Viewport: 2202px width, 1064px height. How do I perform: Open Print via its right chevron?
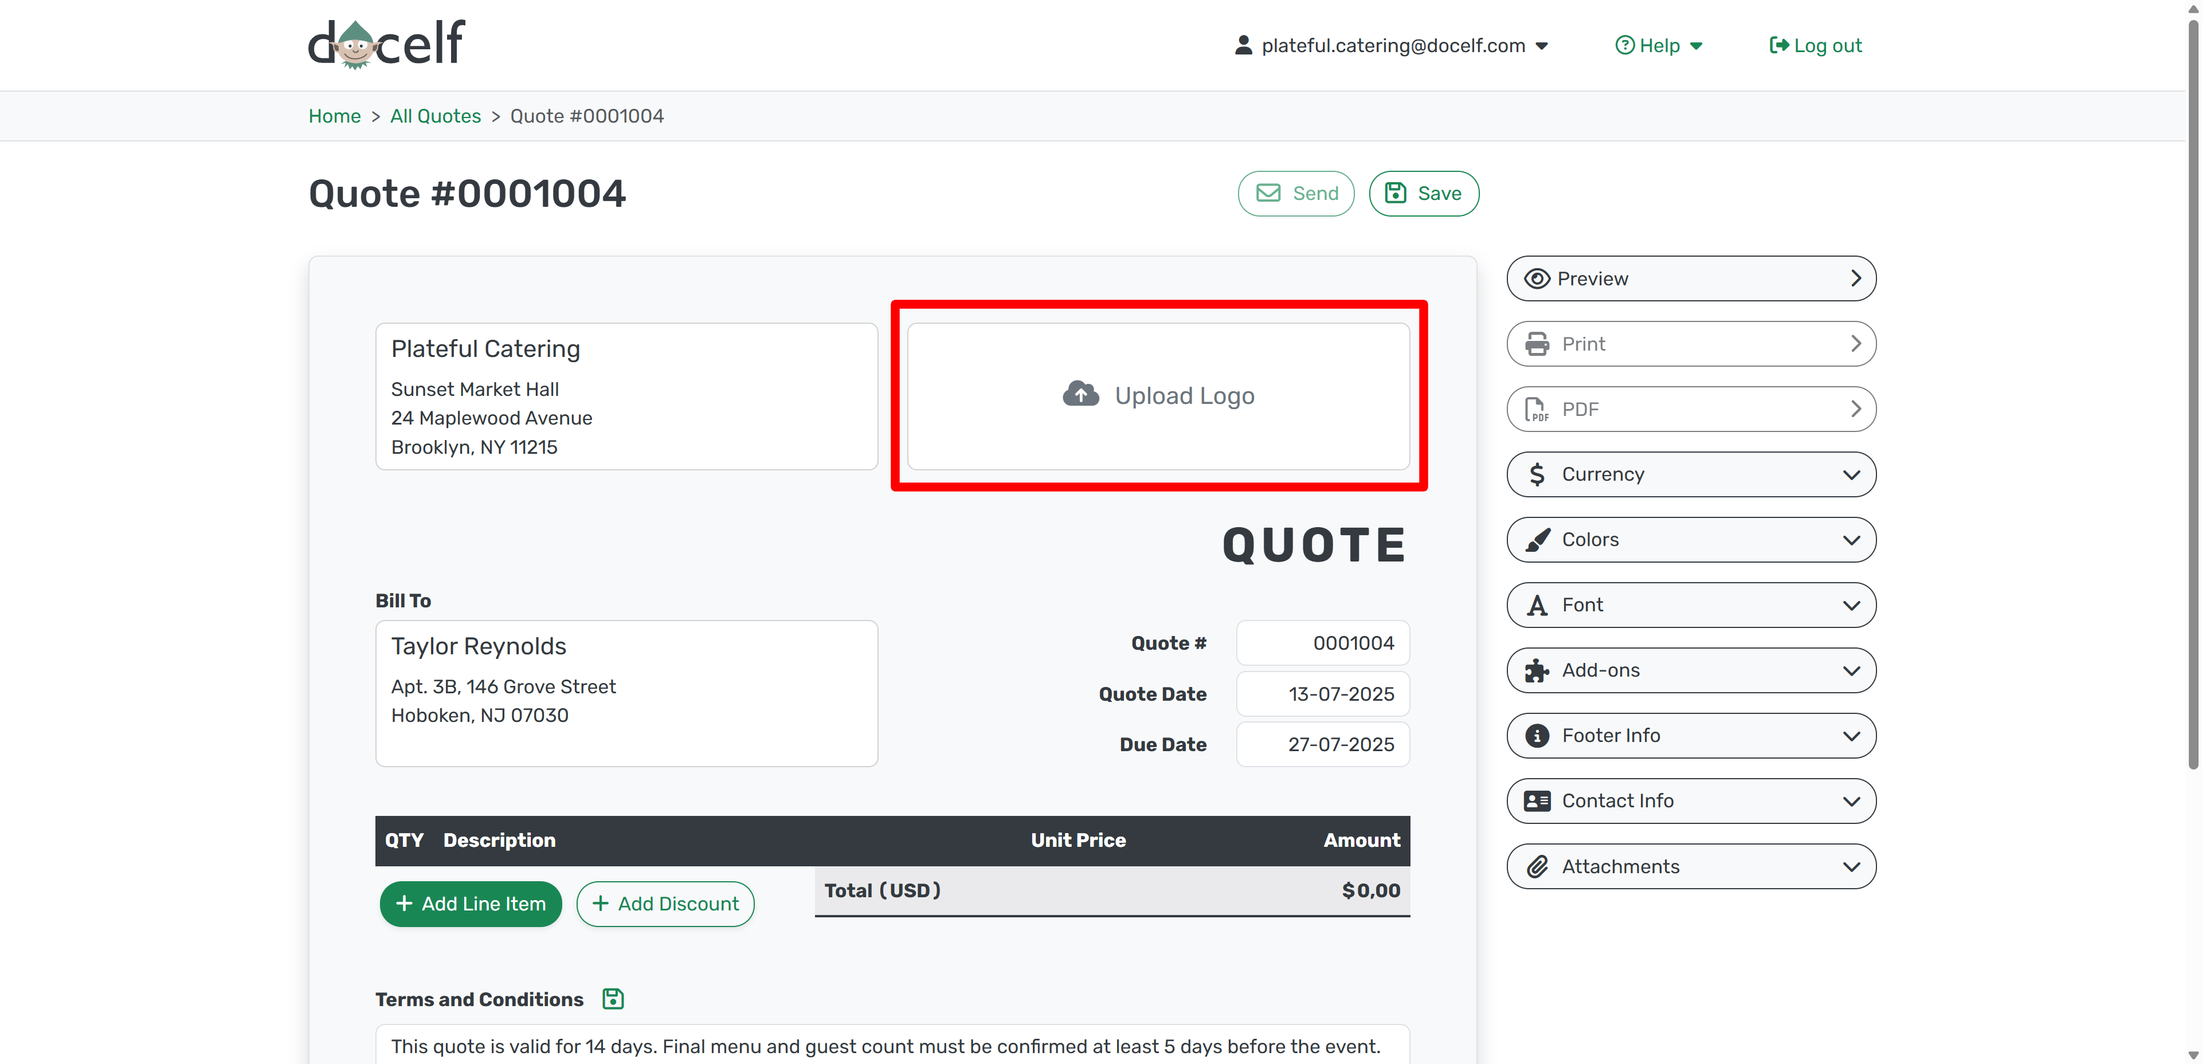(1855, 344)
